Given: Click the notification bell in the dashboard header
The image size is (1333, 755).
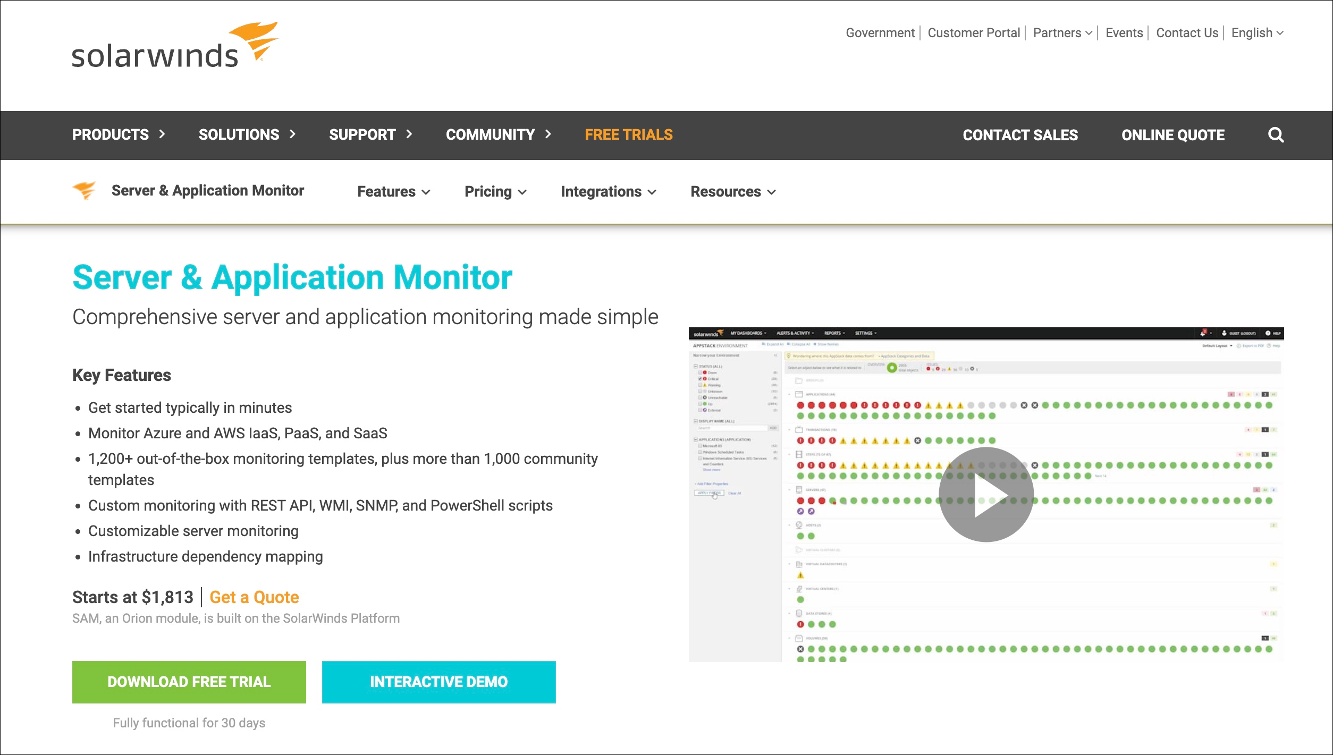Looking at the screenshot, I should [x=1202, y=333].
